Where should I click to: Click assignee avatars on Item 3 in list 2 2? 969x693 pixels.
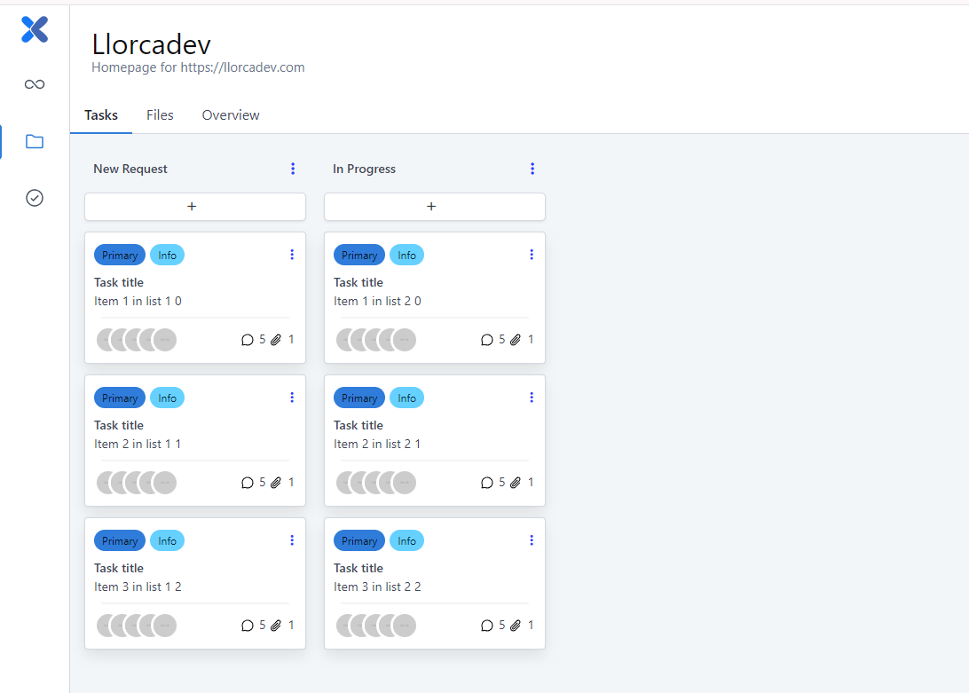pos(376,626)
